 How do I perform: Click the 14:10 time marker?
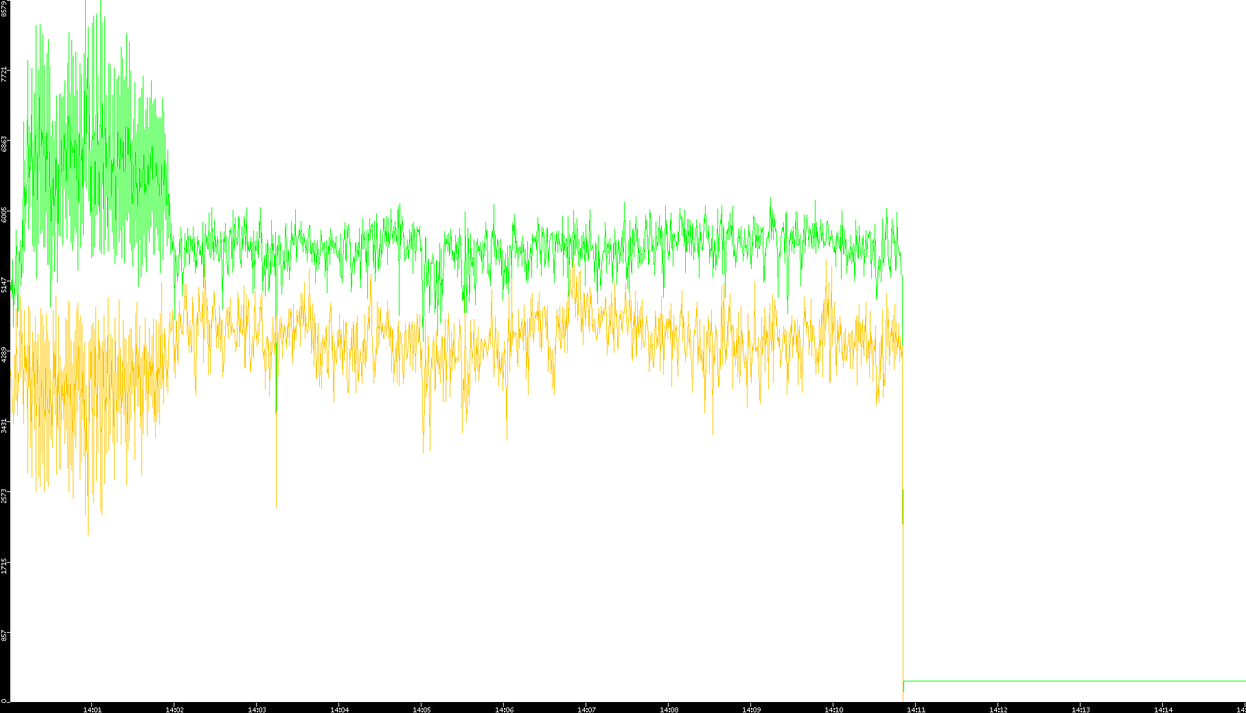[833, 709]
